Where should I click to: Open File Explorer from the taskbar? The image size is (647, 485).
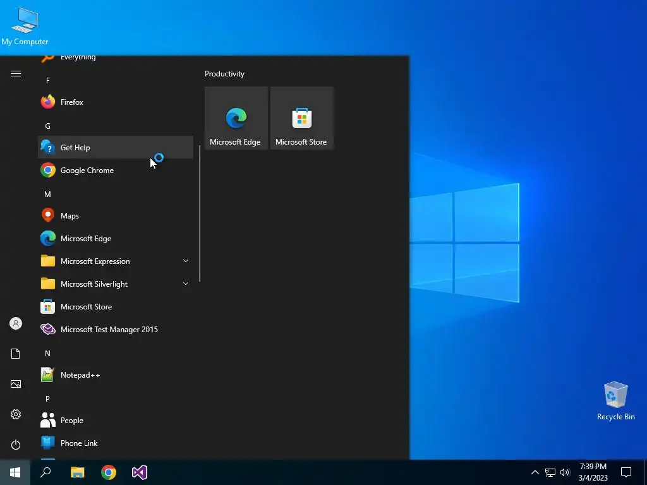[x=77, y=472]
